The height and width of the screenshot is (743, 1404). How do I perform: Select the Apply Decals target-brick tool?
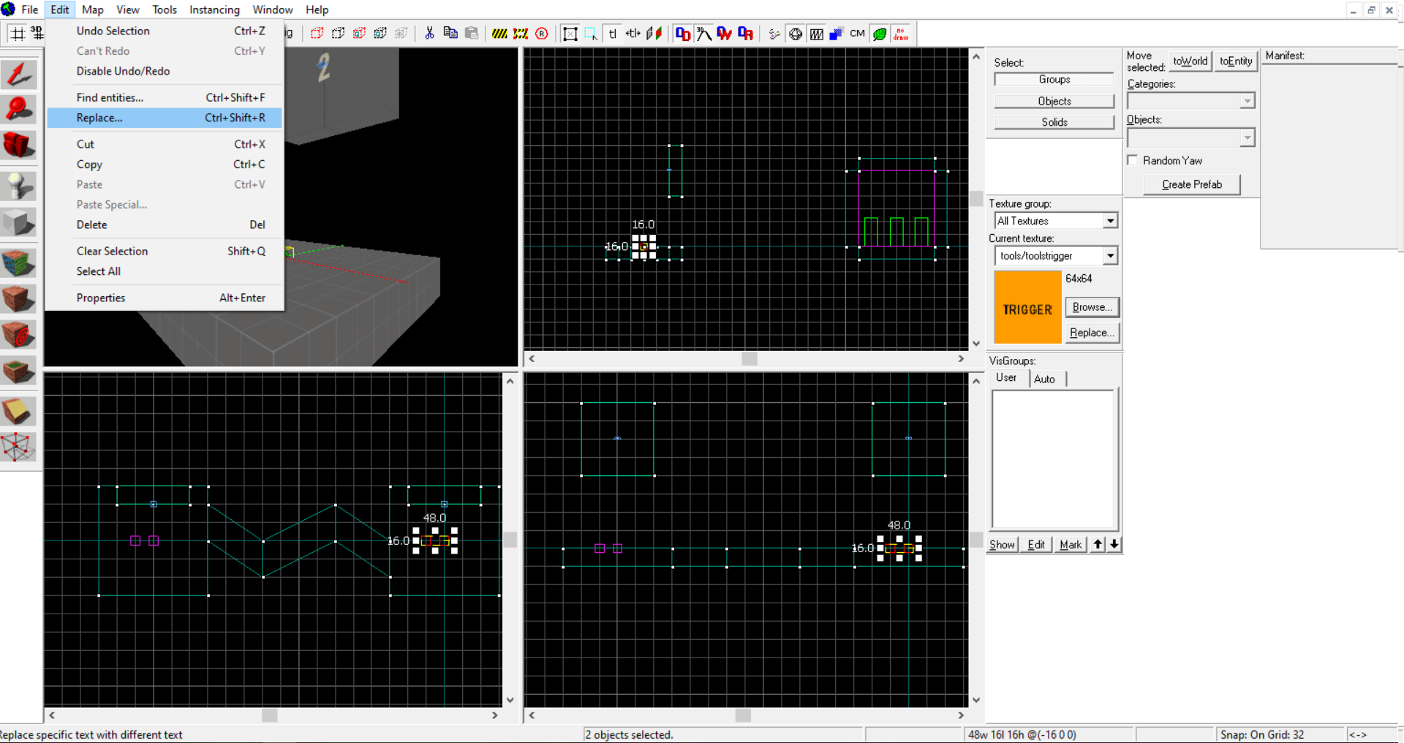click(x=19, y=334)
